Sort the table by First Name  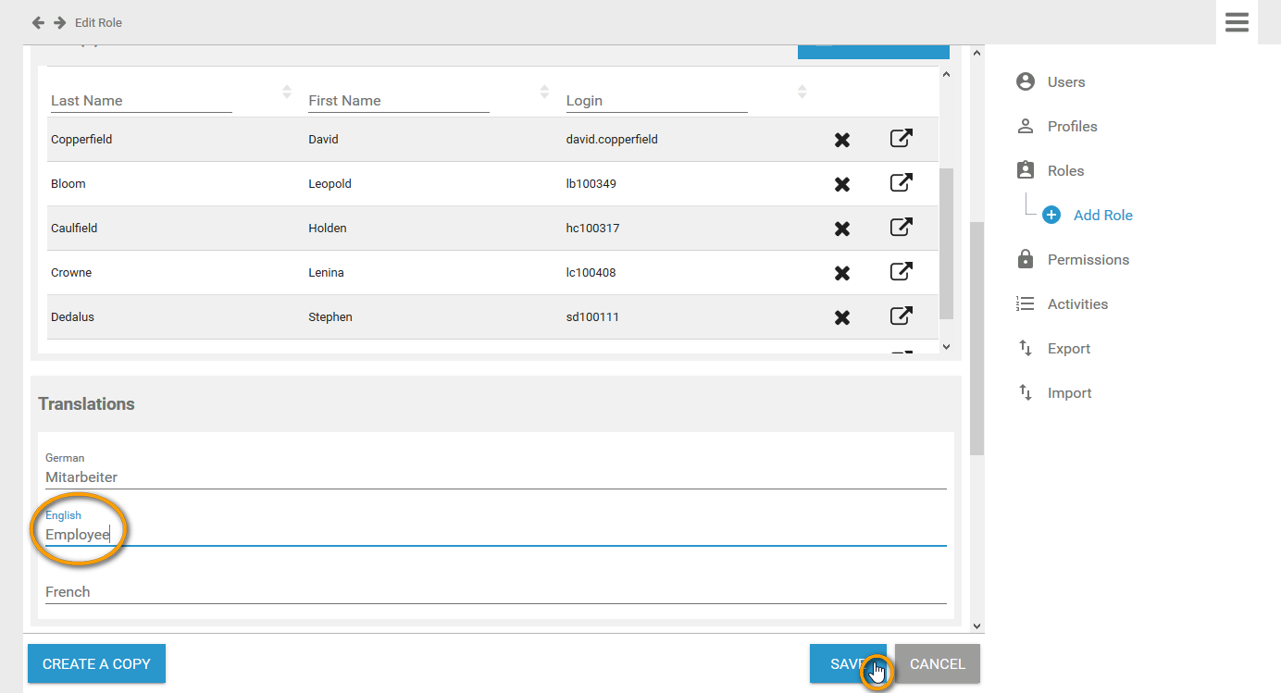(x=544, y=93)
